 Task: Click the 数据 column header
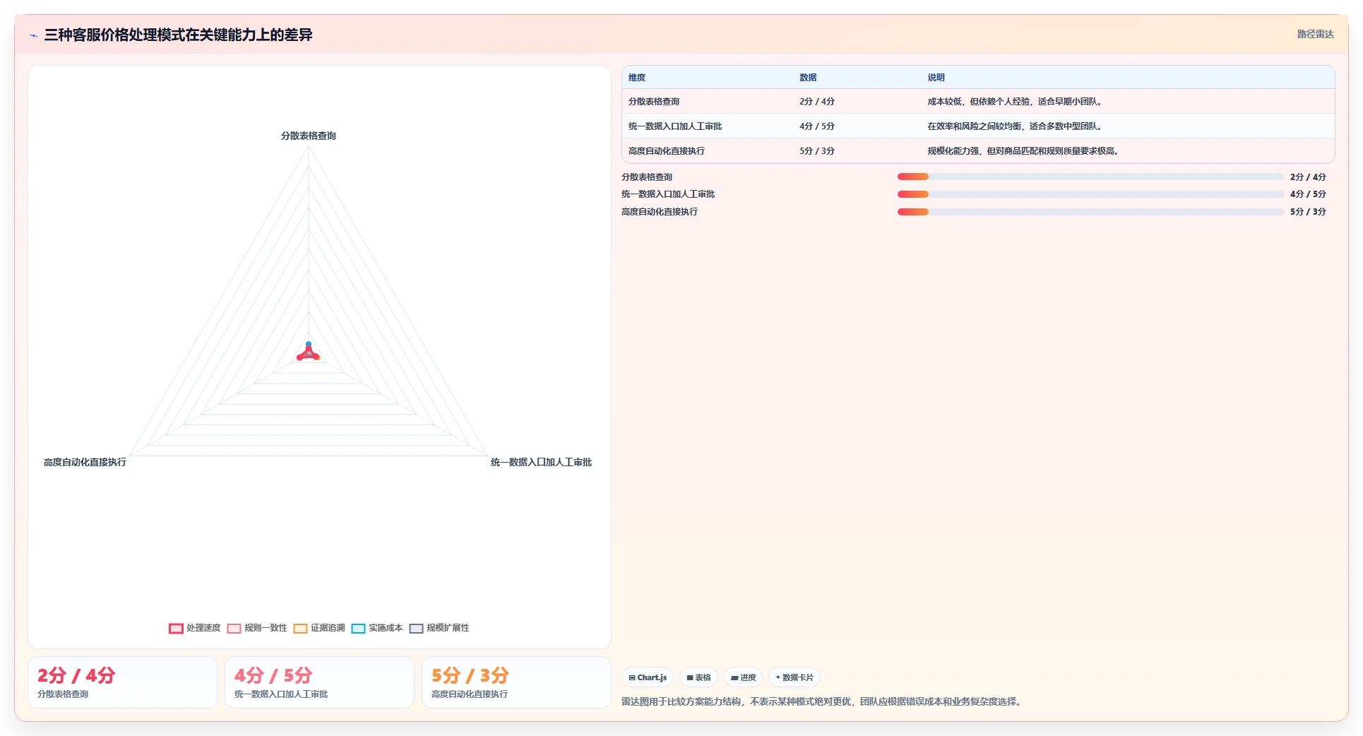click(808, 78)
